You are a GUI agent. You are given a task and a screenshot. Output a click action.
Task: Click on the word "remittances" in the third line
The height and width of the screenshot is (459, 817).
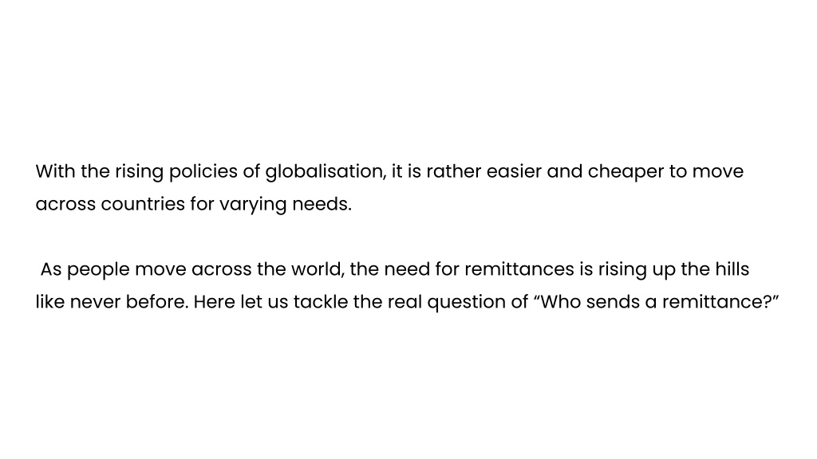(x=519, y=269)
